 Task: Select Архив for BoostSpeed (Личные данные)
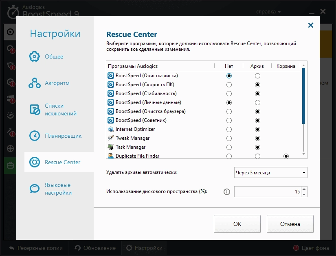point(257,103)
